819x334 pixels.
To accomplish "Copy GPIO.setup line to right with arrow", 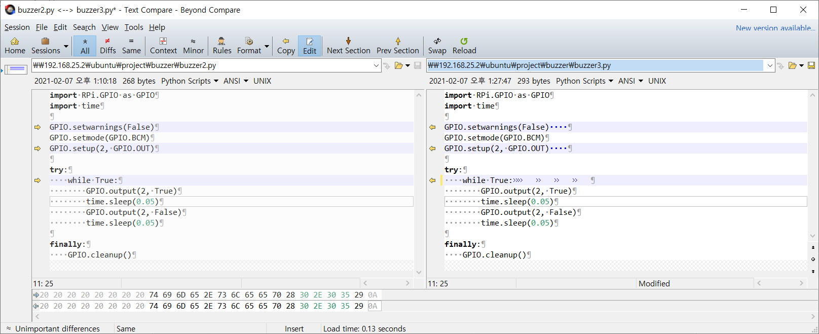I will [38, 149].
